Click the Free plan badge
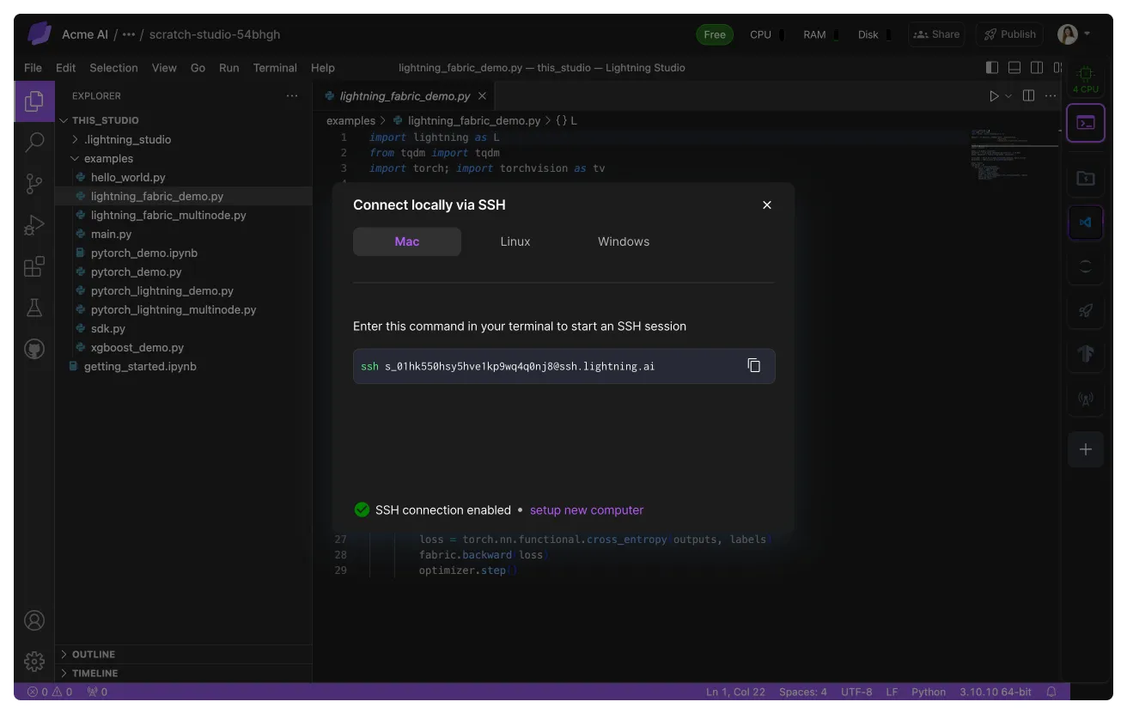The width and height of the screenshot is (1127, 714). click(715, 34)
